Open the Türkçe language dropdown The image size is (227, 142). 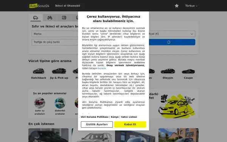[x=191, y=6]
